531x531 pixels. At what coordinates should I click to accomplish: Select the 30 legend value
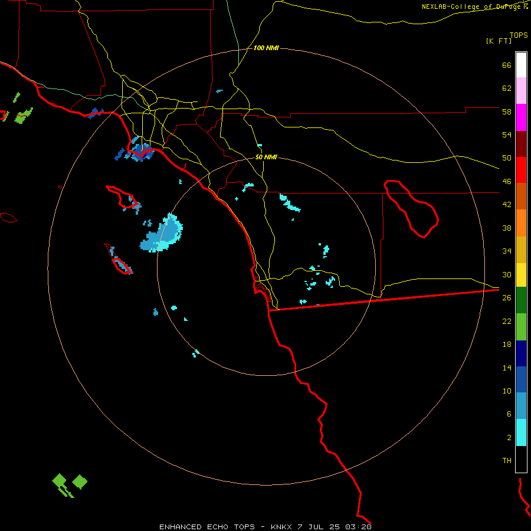tap(507, 274)
